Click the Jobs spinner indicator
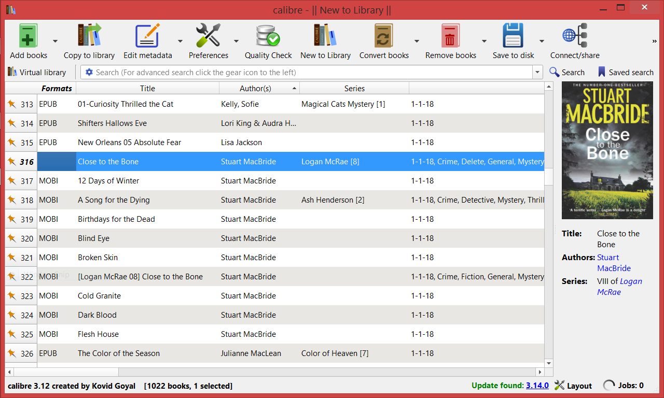 click(x=609, y=386)
